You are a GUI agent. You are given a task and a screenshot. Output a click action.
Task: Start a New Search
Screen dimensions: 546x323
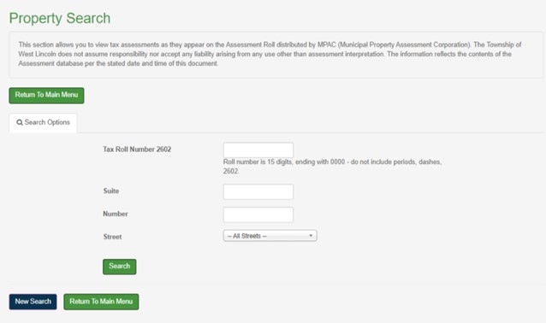(x=33, y=302)
